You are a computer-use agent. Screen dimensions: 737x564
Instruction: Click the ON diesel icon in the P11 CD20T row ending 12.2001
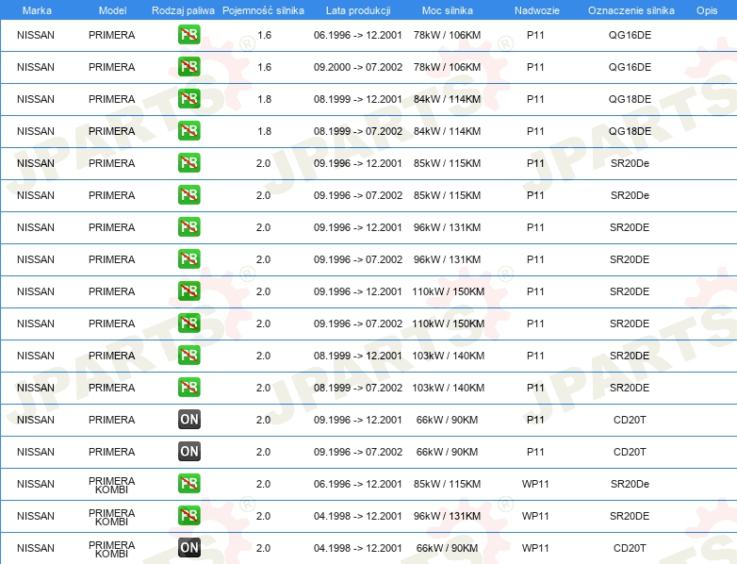coord(188,419)
